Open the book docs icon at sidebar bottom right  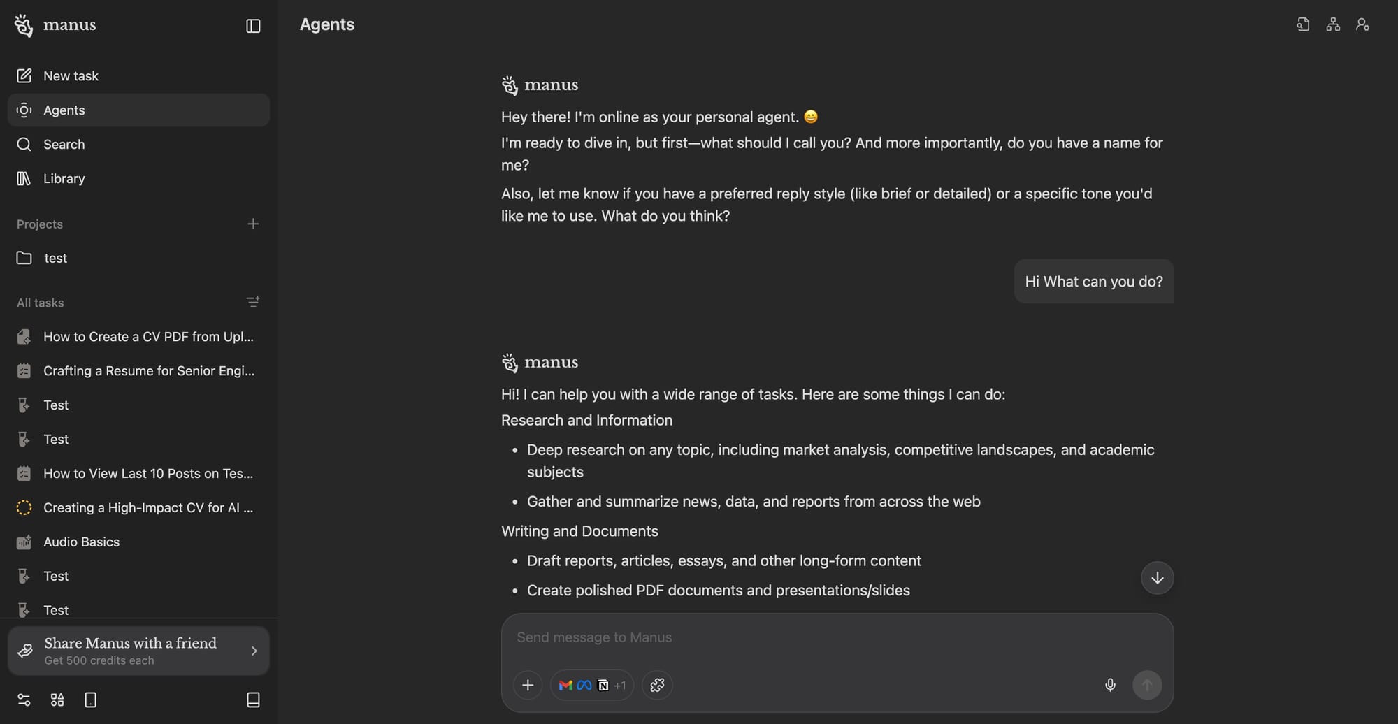pos(254,700)
